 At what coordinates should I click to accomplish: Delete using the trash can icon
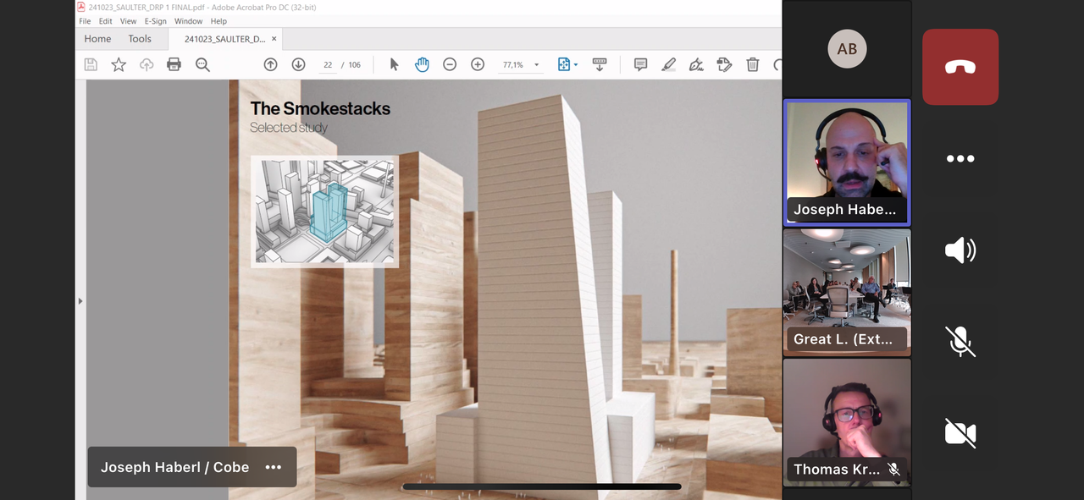(x=752, y=64)
